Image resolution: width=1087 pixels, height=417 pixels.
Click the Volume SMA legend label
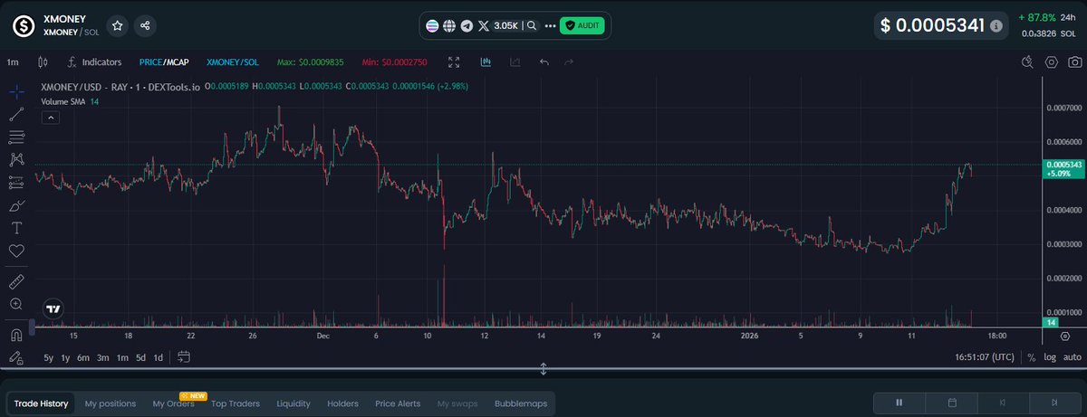pos(63,101)
